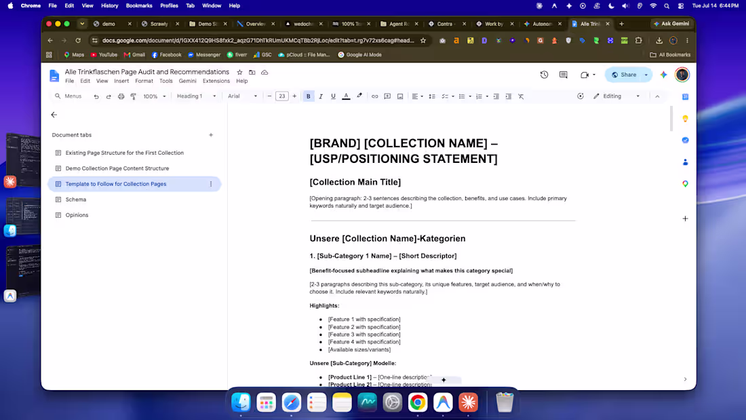Decrease the font size
Screen dimensions: 746x420
(269, 96)
